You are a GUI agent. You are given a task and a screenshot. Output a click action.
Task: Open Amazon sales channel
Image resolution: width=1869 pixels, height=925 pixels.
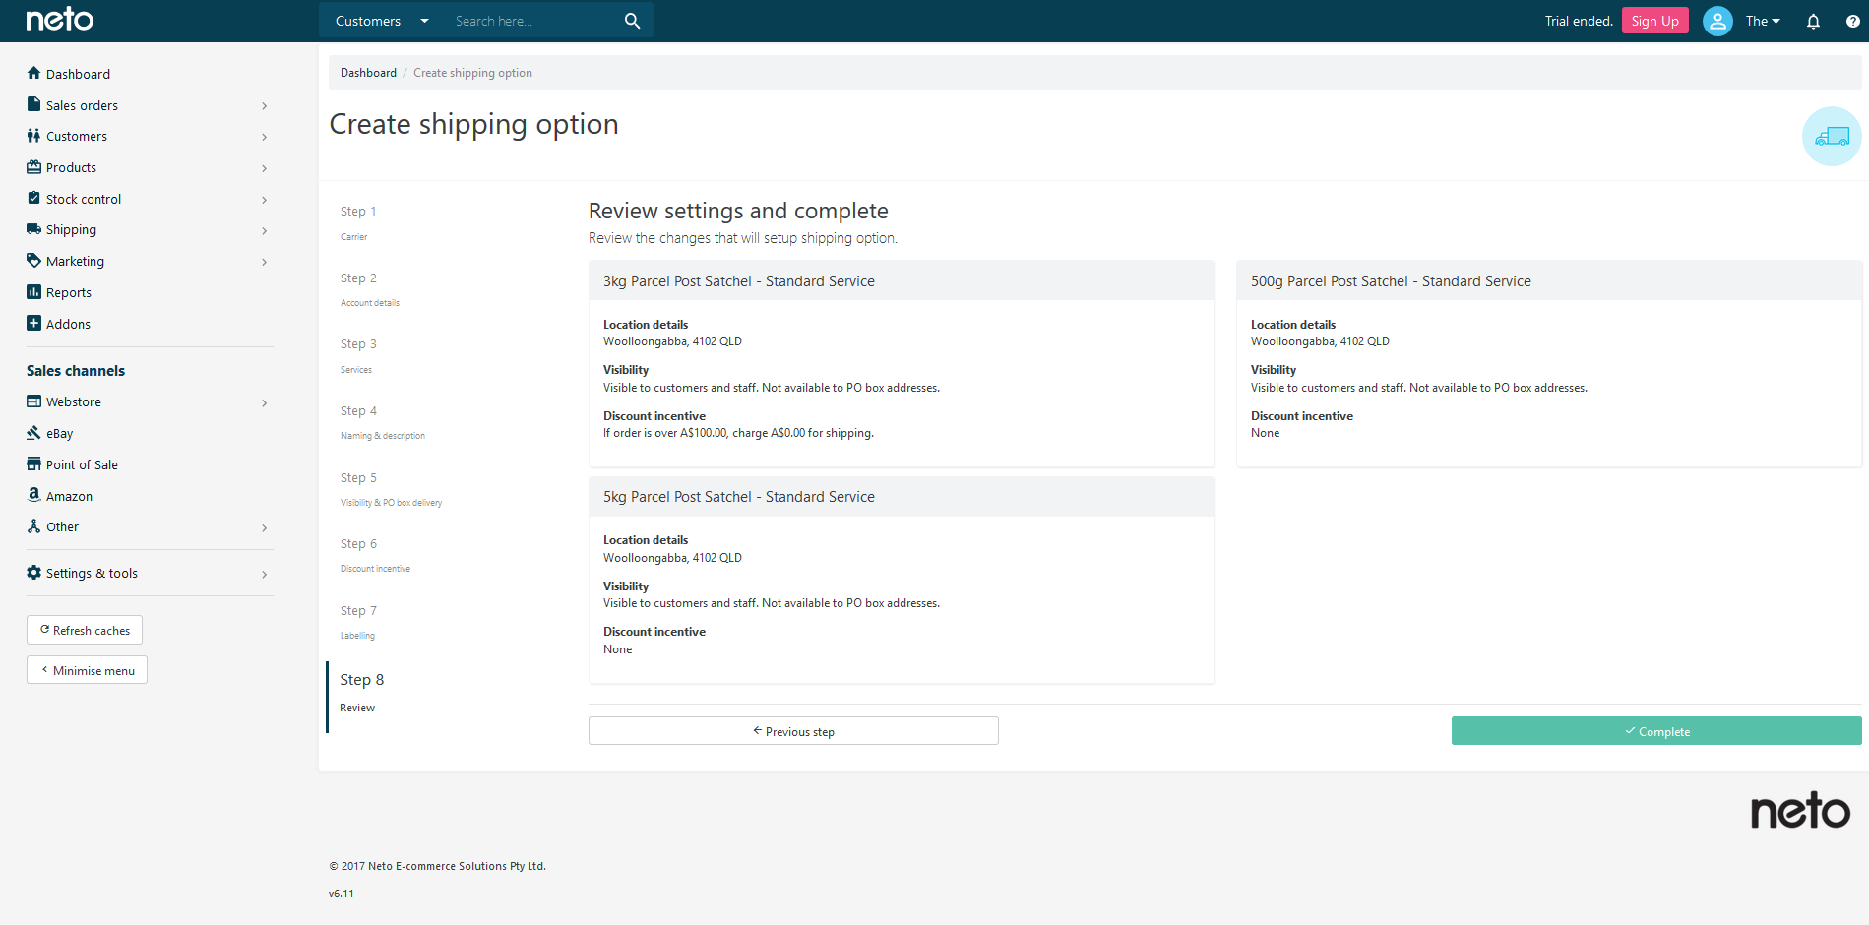pos(69,496)
